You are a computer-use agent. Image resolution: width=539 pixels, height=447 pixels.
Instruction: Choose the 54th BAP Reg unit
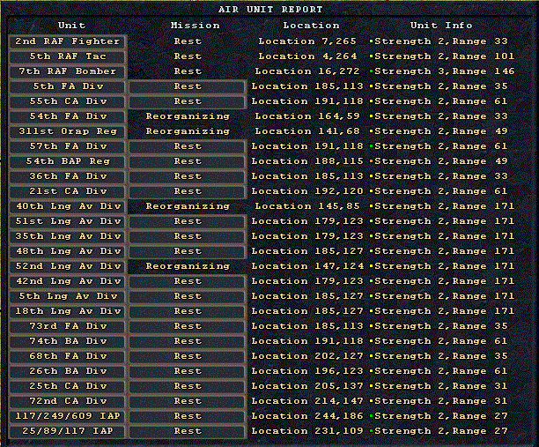click(68, 161)
